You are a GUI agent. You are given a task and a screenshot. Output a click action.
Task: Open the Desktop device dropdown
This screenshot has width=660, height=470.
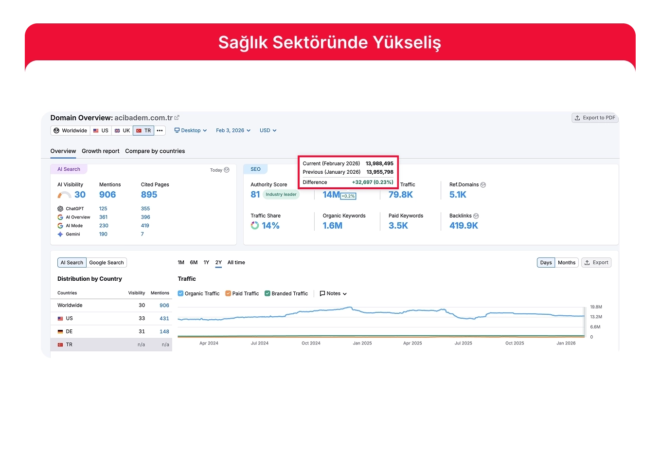point(191,130)
